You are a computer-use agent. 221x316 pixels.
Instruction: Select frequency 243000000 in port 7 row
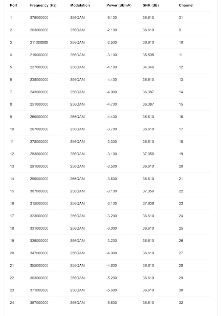pyautogui.click(x=39, y=92)
